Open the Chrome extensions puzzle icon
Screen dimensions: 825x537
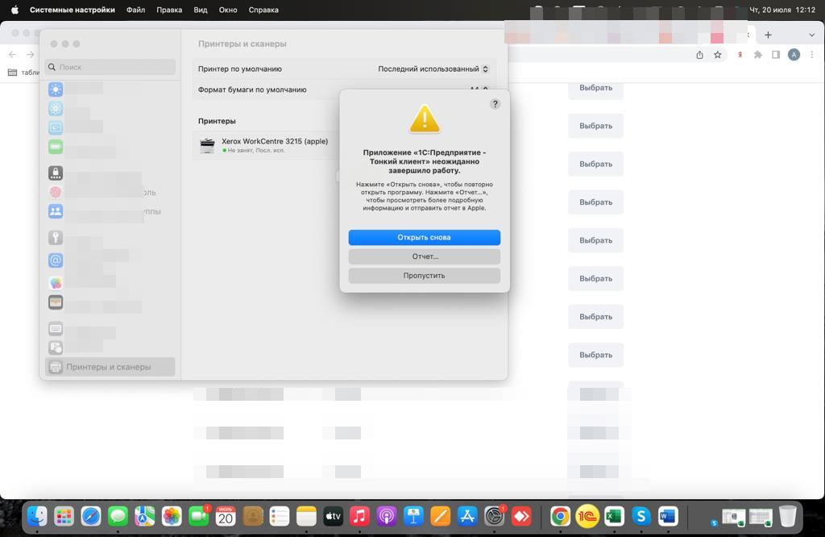tap(757, 55)
